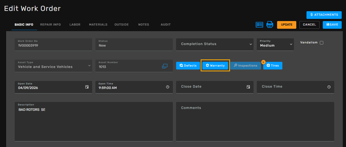The height and width of the screenshot is (147, 346).
Task: Cancel editing the work order
Action: click(x=309, y=25)
